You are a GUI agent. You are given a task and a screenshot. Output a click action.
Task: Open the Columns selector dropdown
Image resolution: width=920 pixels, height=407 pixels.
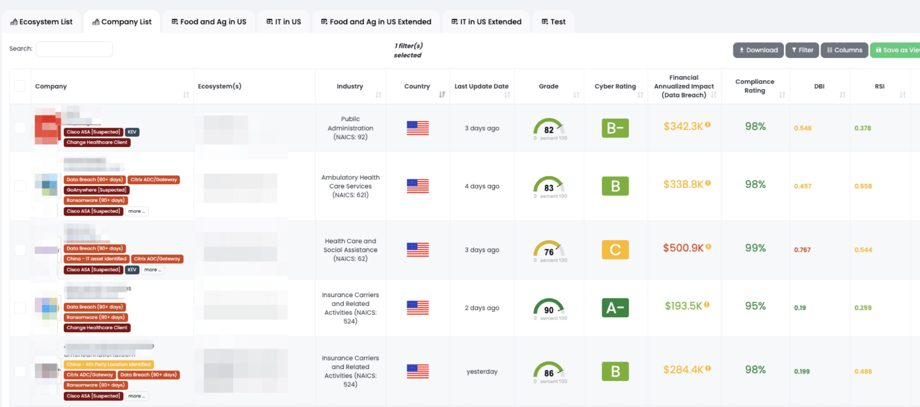(x=844, y=50)
